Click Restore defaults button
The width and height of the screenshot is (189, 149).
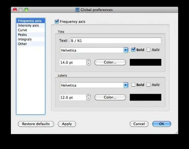(36, 124)
